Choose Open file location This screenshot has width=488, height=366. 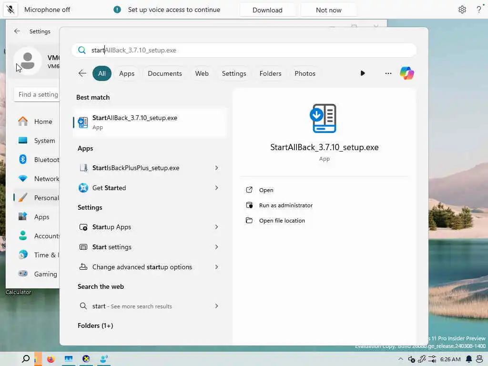282,221
